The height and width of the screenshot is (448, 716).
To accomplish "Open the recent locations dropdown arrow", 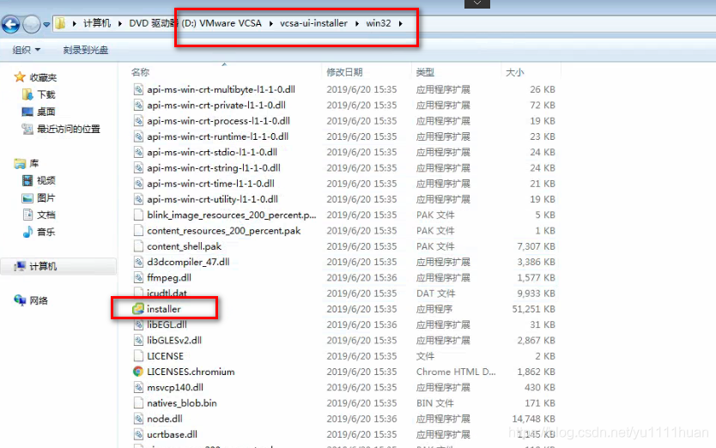I will click(x=46, y=25).
